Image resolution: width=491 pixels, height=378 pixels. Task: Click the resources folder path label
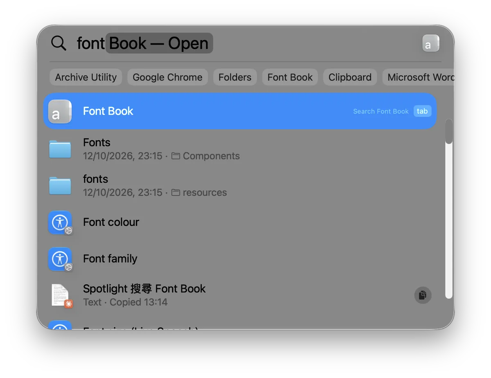199,193
